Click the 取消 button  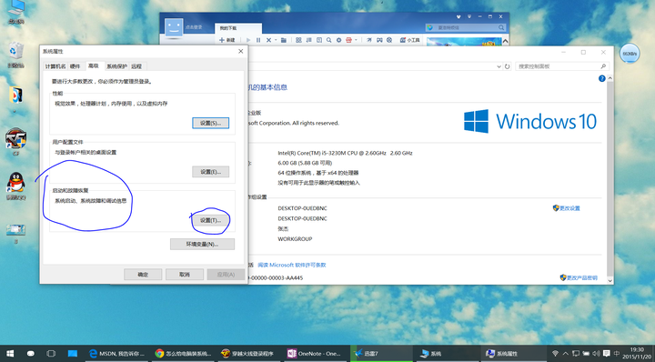[x=185, y=275]
